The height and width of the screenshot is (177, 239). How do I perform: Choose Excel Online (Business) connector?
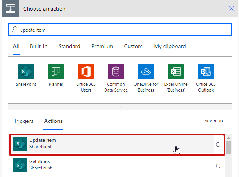[176, 72]
